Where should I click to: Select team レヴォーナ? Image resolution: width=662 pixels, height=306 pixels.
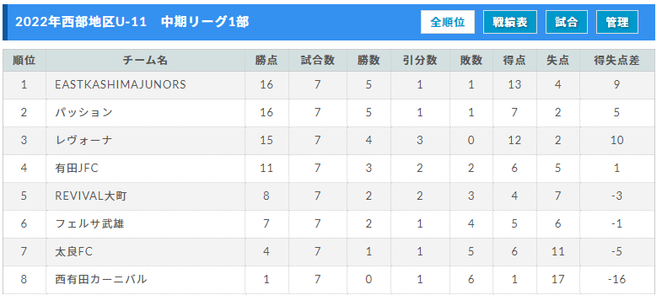83,140
